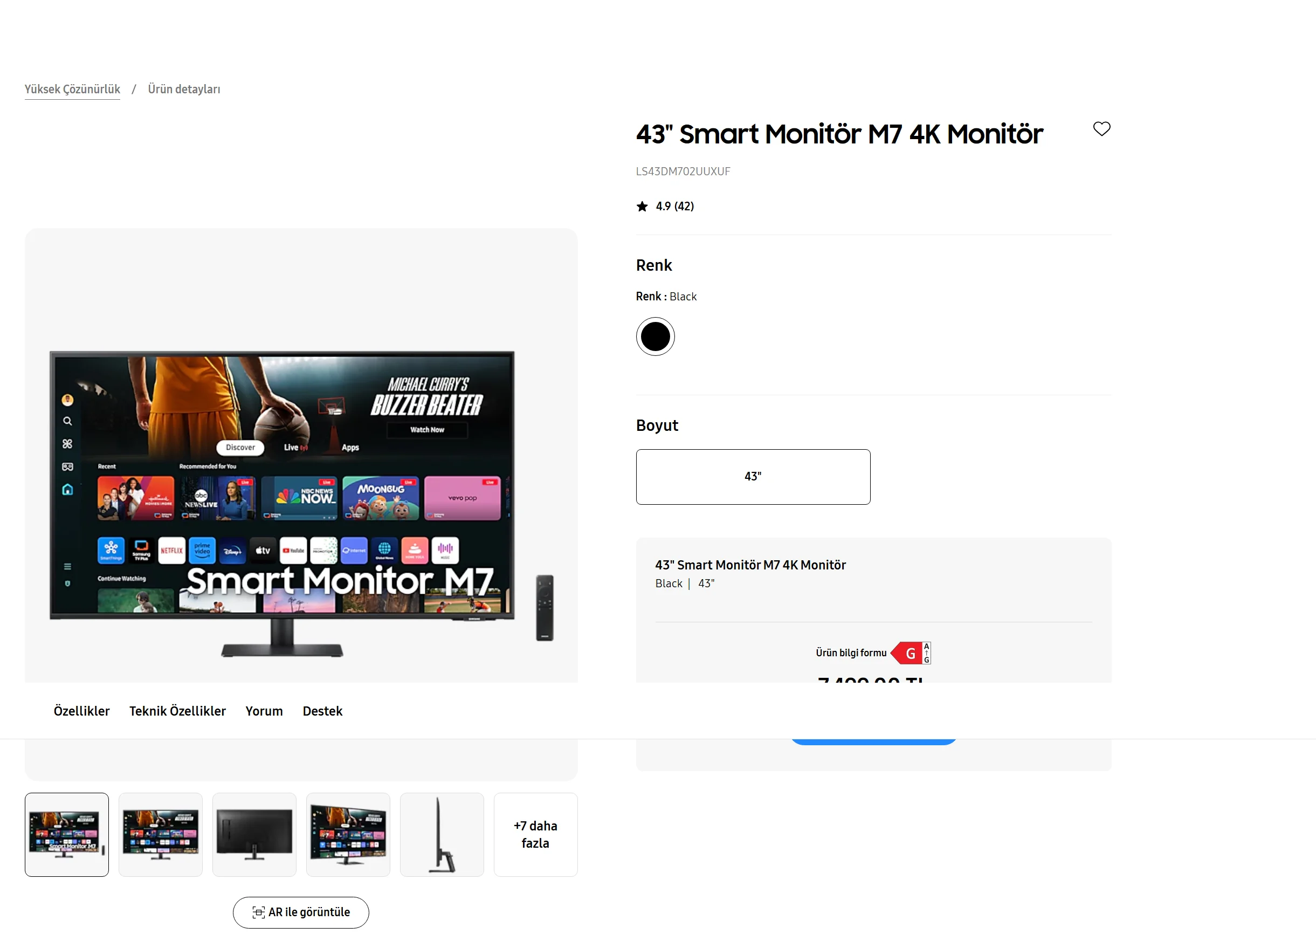This screenshot has width=1316, height=948.
Task: Open the 4.9 (42) reviews rating
Action: pyautogui.click(x=675, y=206)
